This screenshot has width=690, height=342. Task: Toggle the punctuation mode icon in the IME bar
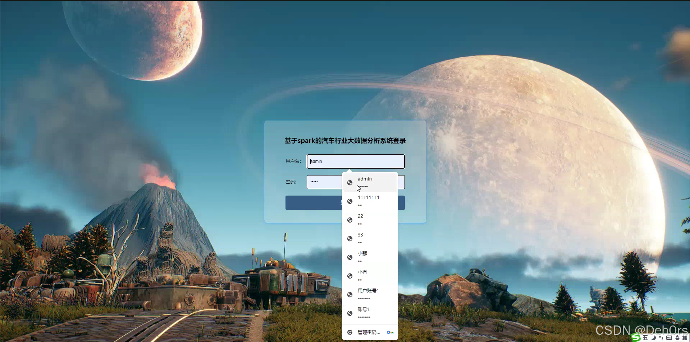pyautogui.click(x=661, y=338)
